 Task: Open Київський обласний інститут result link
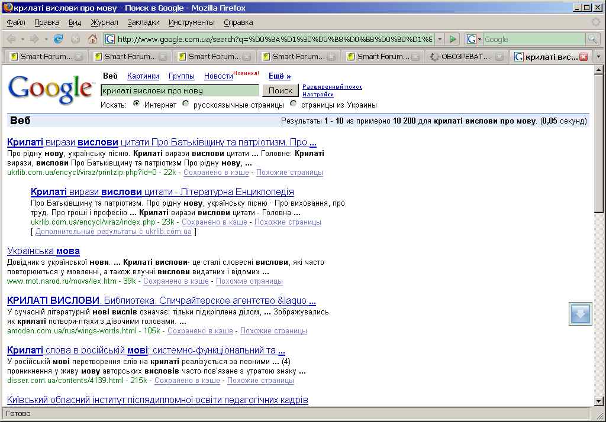tap(157, 400)
